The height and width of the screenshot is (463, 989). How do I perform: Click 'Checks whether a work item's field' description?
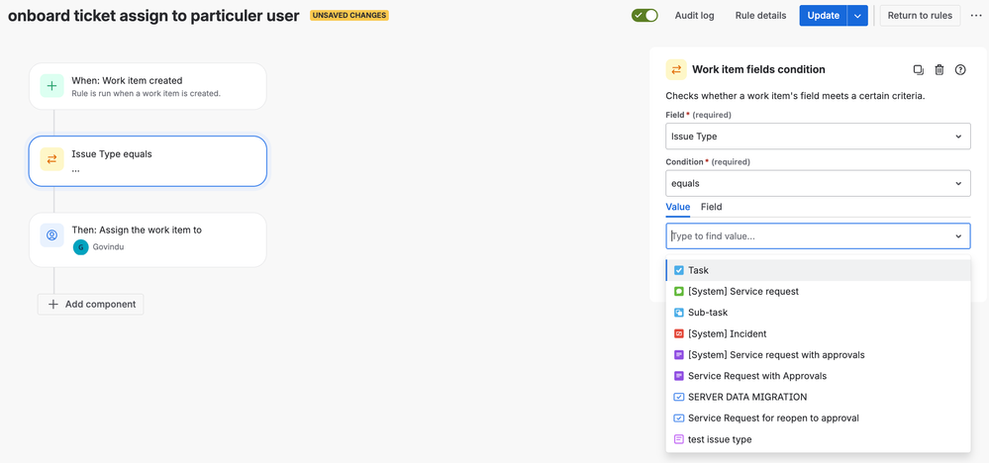(x=795, y=96)
